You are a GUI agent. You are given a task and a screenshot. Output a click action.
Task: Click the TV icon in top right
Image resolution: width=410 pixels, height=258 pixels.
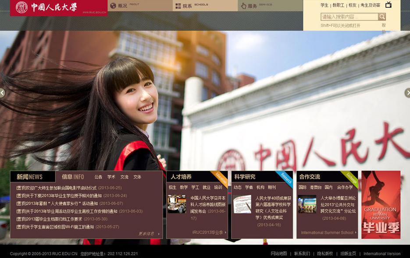tap(388, 5)
